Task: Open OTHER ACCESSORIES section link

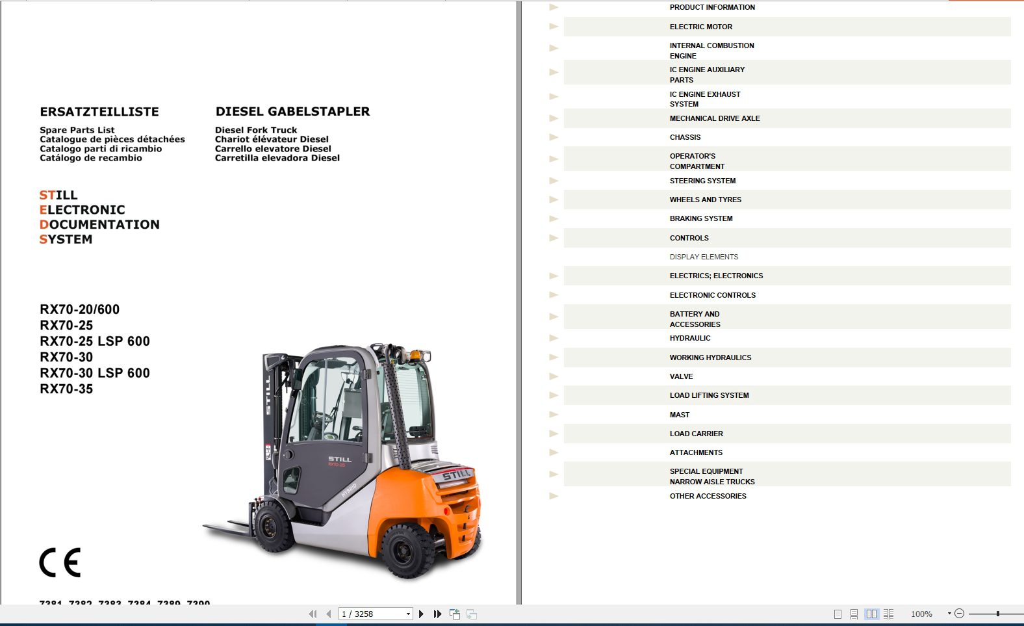Action: pos(708,496)
